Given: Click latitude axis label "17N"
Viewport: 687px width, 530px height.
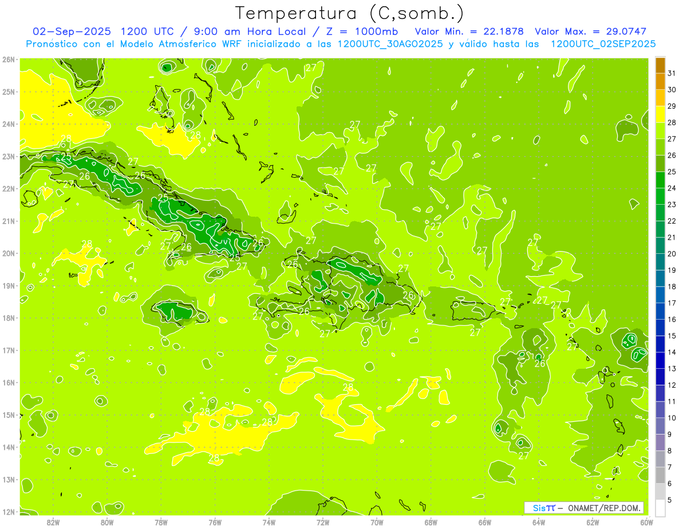Looking at the screenshot, I should tap(9, 350).
